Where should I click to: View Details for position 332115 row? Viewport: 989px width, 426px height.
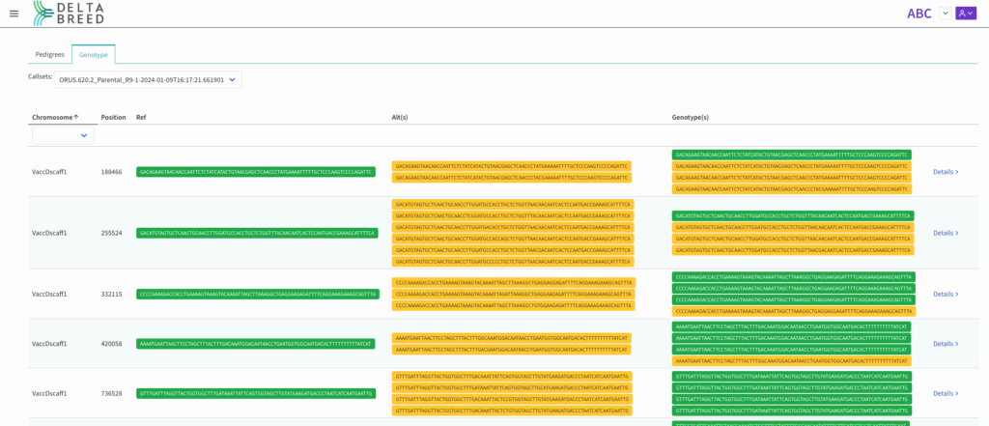[946, 294]
